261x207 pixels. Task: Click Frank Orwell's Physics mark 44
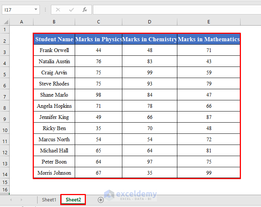pos(99,50)
